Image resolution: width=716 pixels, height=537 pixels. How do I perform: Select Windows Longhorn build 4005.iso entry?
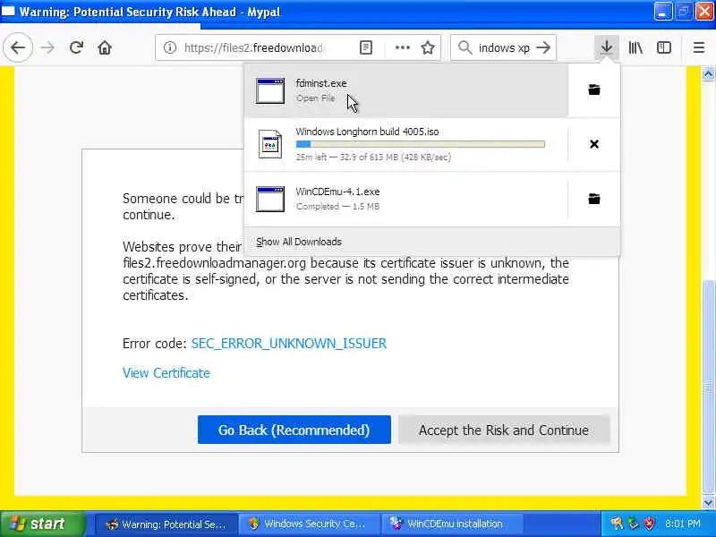click(x=406, y=144)
